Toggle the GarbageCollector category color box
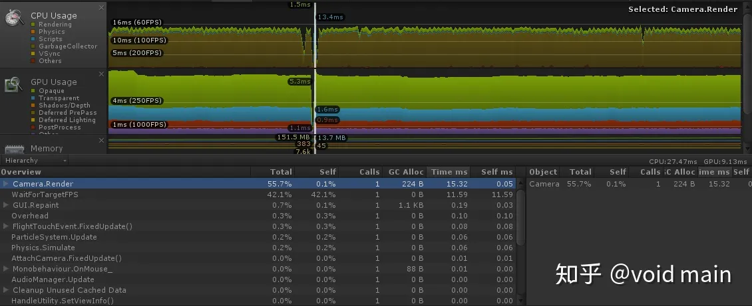 click(33, 46)
